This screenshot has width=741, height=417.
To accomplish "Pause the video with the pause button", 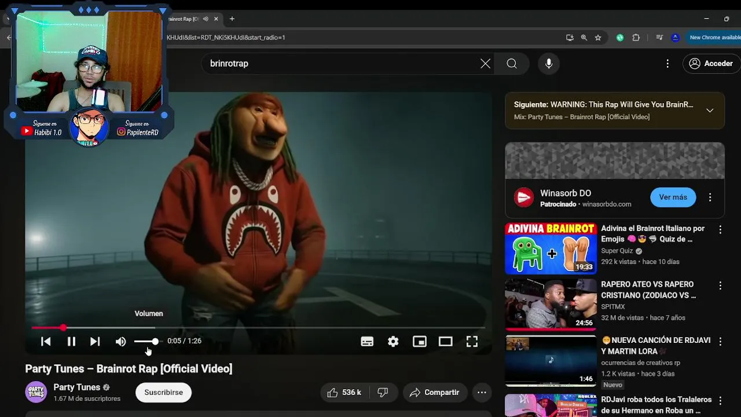I will pyautogui.click(x=71, y=342).
